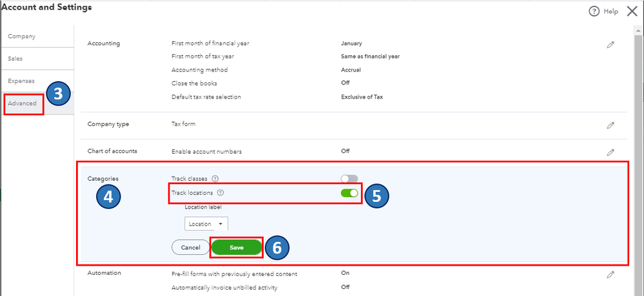Open the Company settings tab
The width and height of the screenshot is (644, 296).
21,37
